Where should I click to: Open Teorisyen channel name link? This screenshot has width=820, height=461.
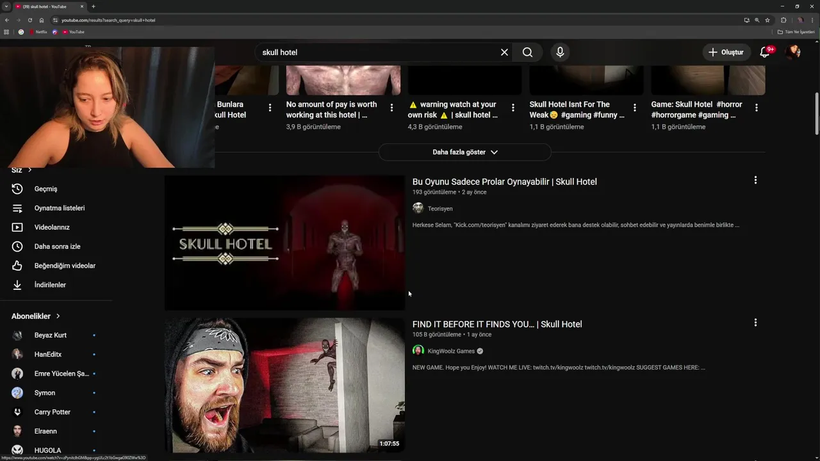(440, 209)
